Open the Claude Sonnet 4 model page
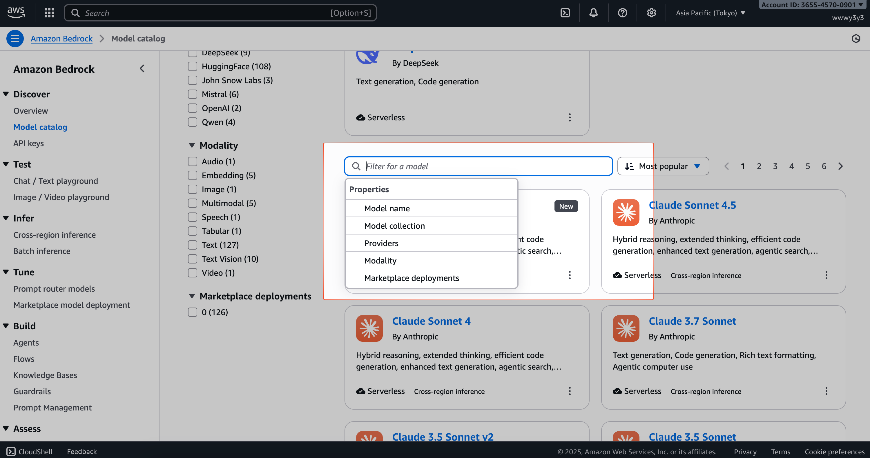The image size is (870, 458). click(431, 321)
